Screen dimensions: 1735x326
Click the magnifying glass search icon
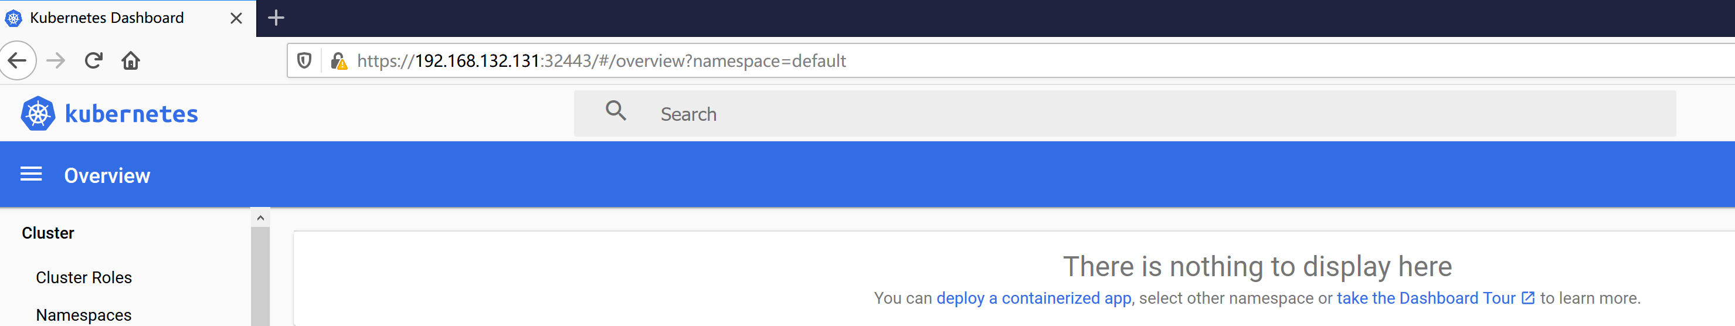616,111
